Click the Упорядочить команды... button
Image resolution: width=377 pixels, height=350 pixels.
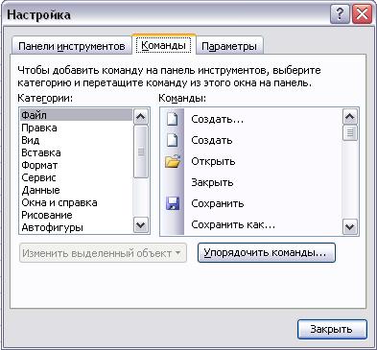(267, 253)
